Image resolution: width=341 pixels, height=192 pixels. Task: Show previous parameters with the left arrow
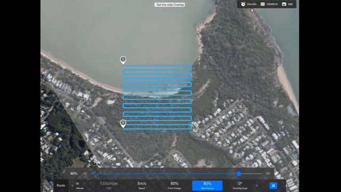(72, 186)
